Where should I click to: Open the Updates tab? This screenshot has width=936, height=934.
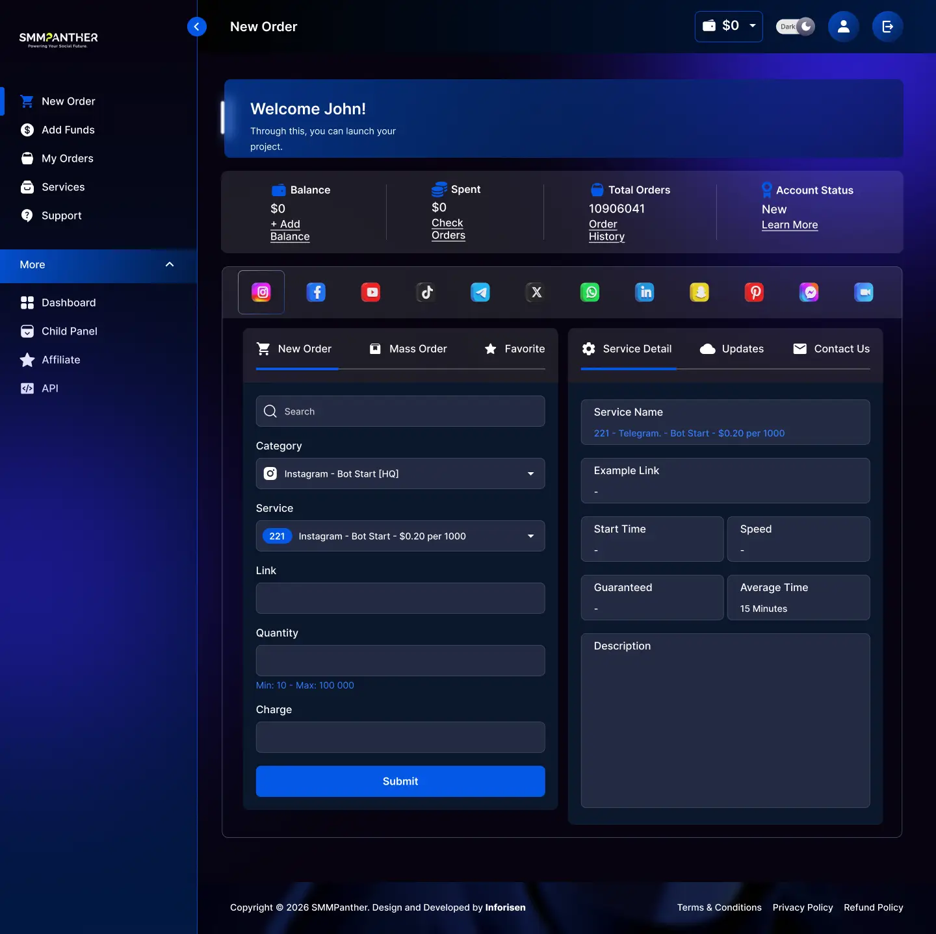pos(732,349)
